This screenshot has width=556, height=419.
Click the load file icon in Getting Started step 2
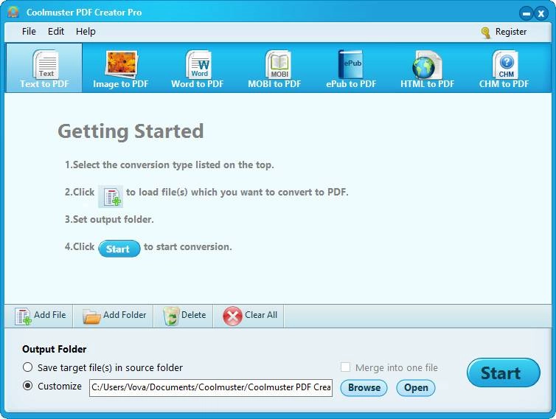click(111, 196)
